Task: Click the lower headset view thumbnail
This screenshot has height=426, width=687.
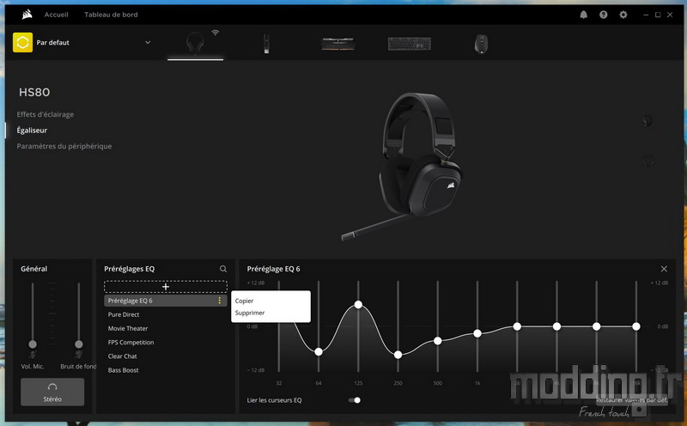Action: pyautogui.click(x=647, y=161)
